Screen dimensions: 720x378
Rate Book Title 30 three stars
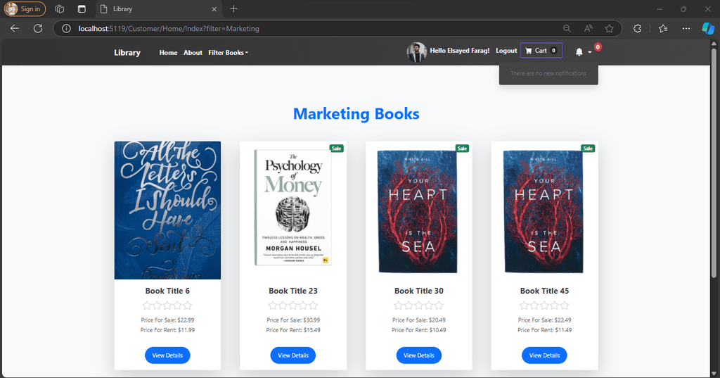(x=419, y=305)
